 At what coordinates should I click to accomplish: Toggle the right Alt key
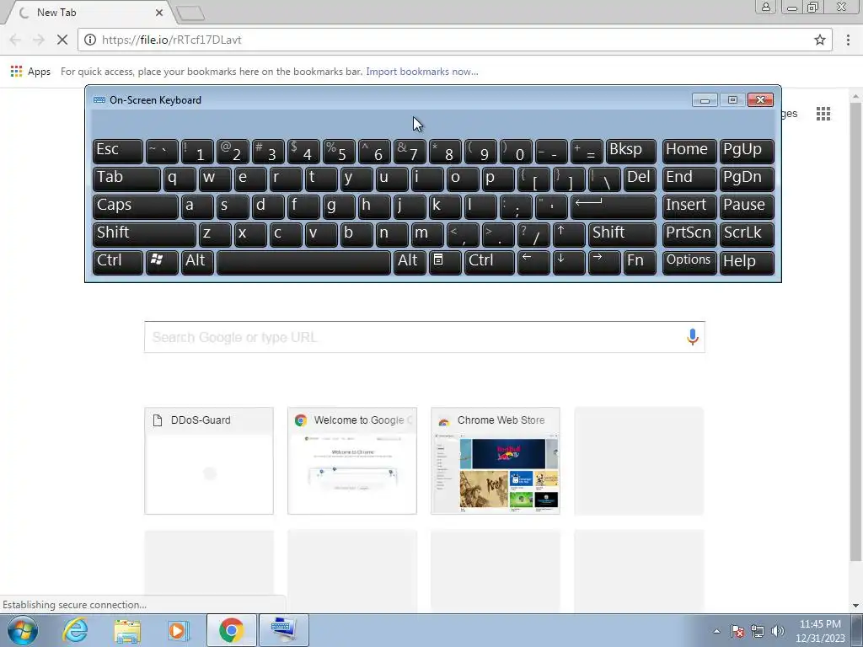(409, 261)
